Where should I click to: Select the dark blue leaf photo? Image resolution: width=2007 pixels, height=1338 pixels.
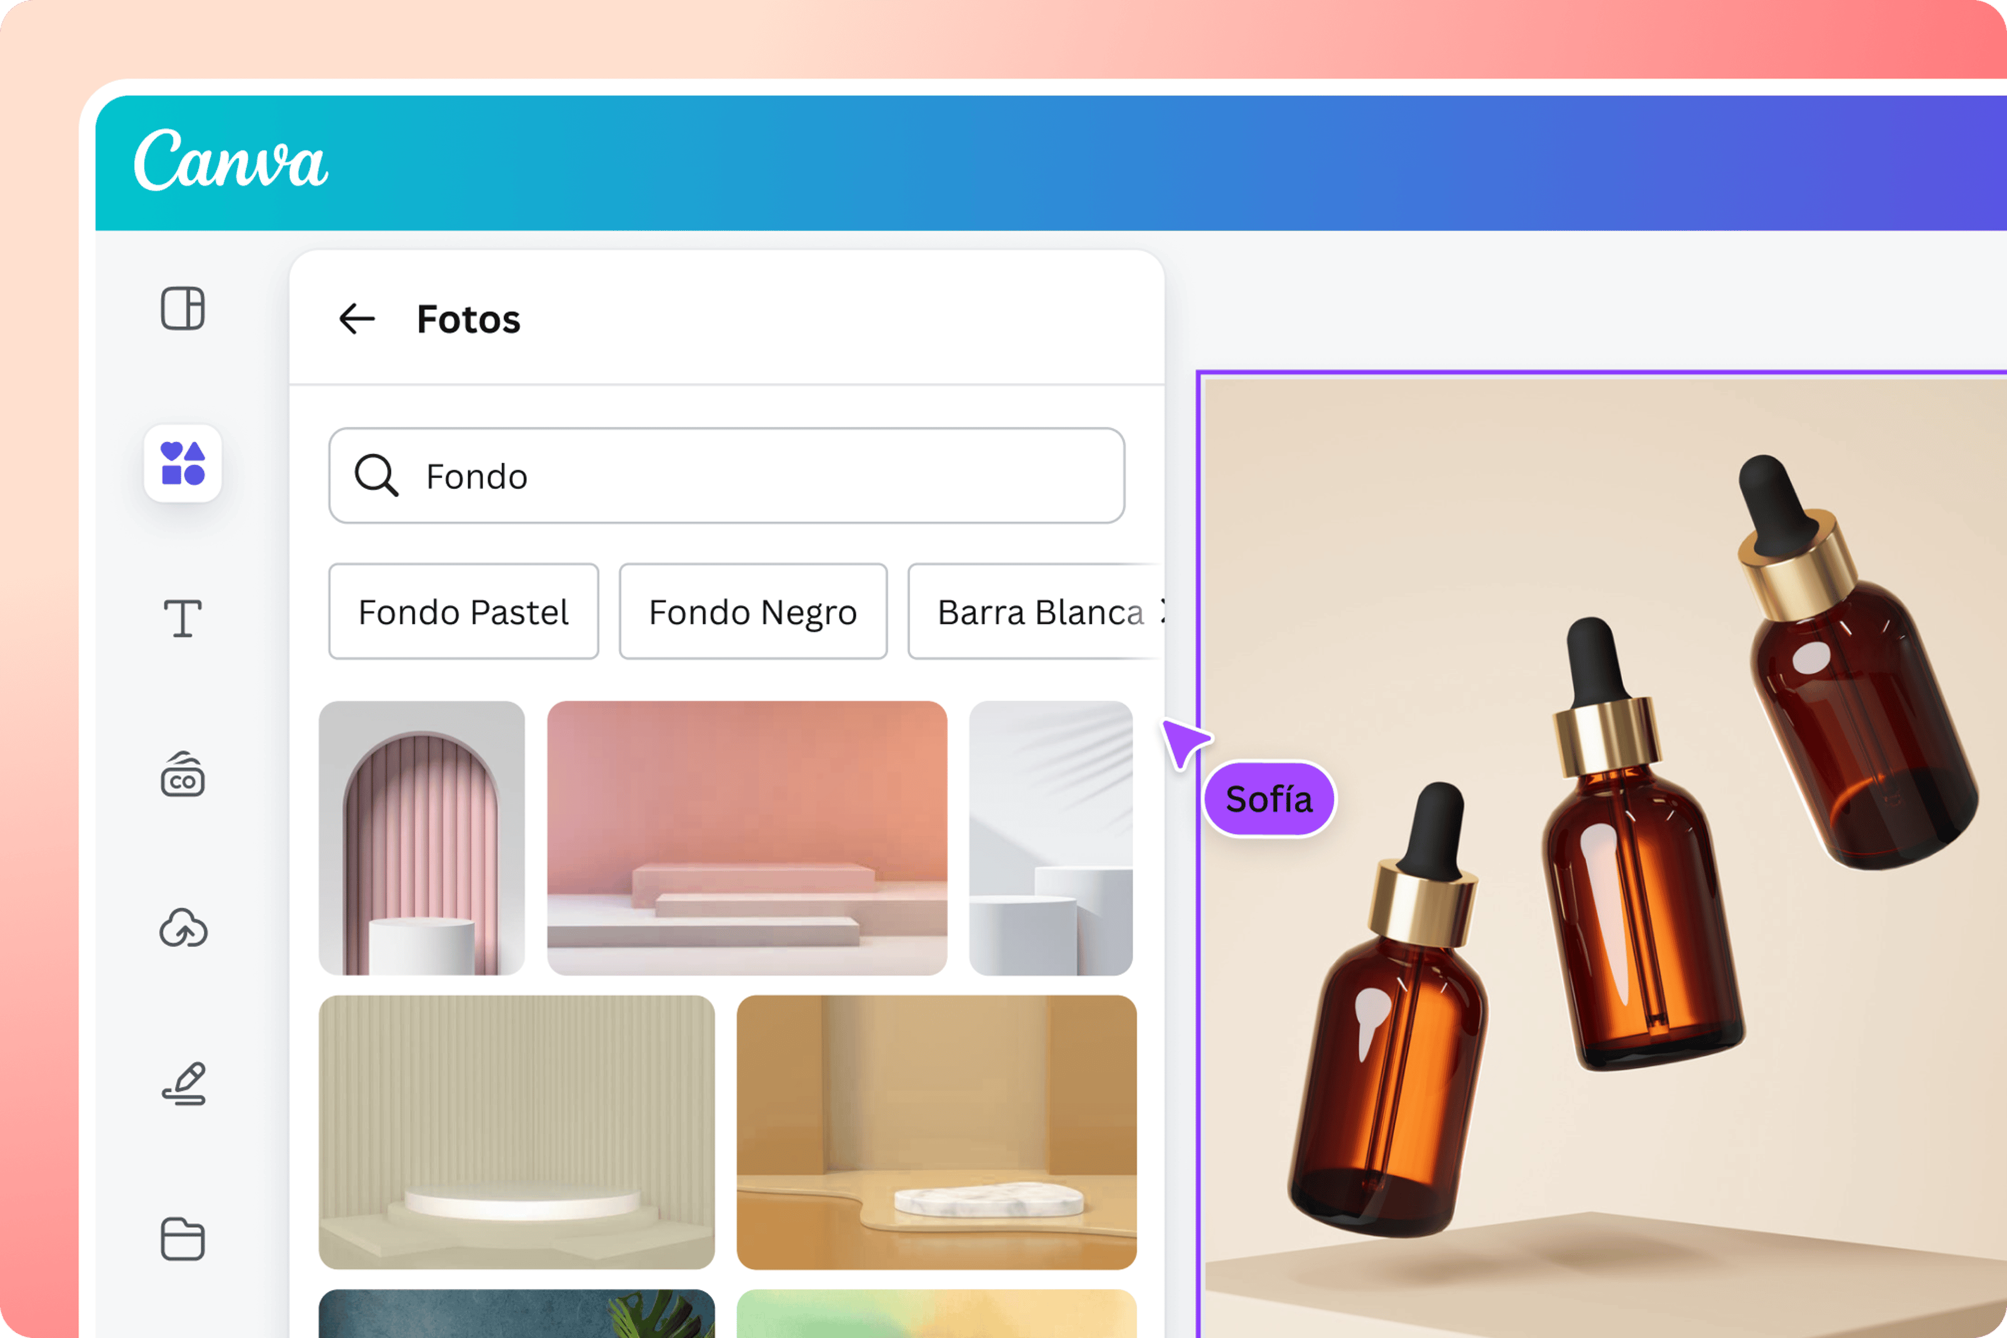[517, 1313]
